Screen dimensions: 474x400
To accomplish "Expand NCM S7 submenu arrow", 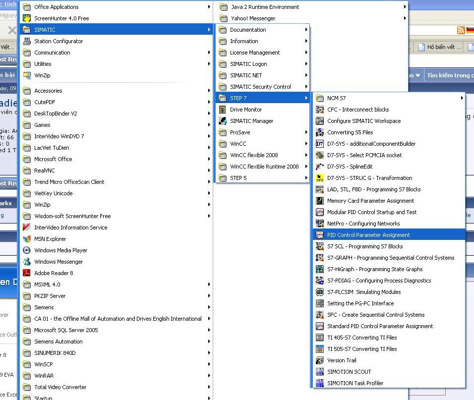I will (x=462, y=98).
